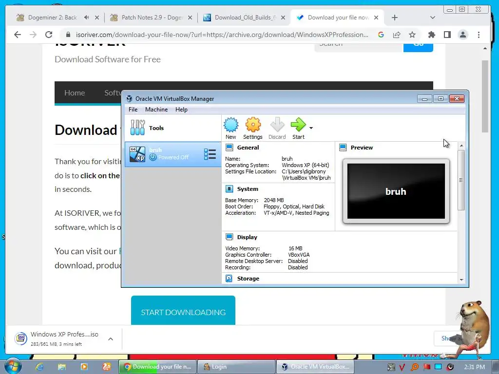Click START DOWNLOADING button
Screen dimensions: 499x374
[x=183, y=310]
